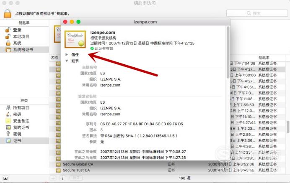Click the issuer organization IZENPE S.A.
The height and width of the screenshot is (183, 290).
click(x=111, y=108)
